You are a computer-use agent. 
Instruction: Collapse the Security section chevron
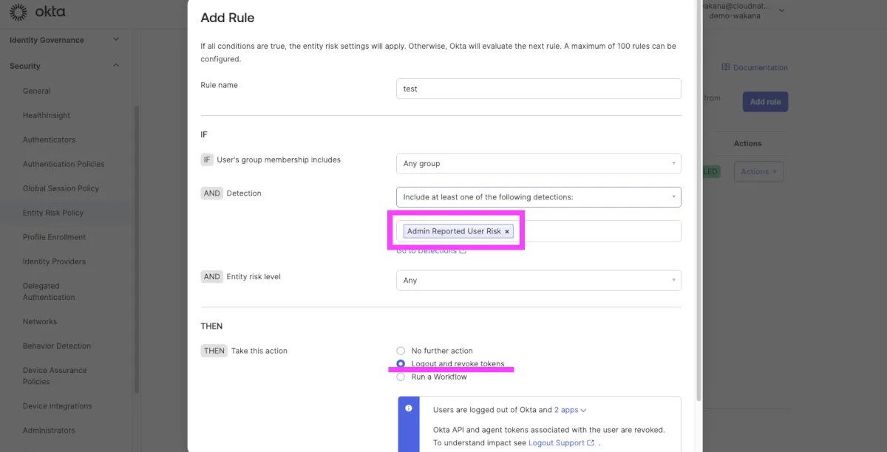[116, 66]
